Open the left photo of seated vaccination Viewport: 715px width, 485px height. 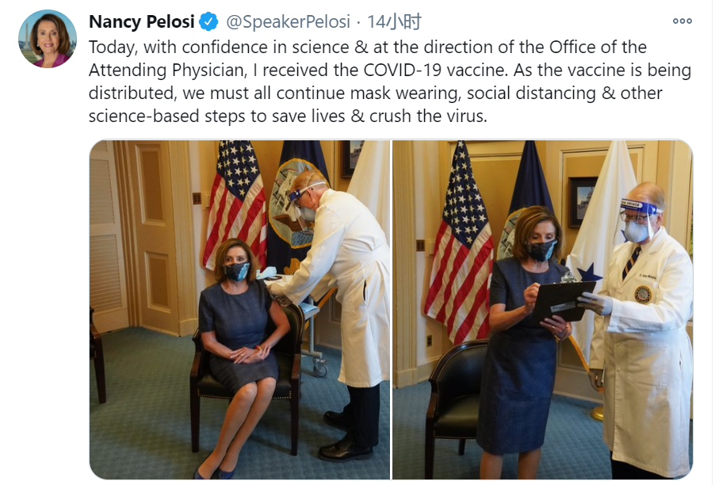point(240,310)
